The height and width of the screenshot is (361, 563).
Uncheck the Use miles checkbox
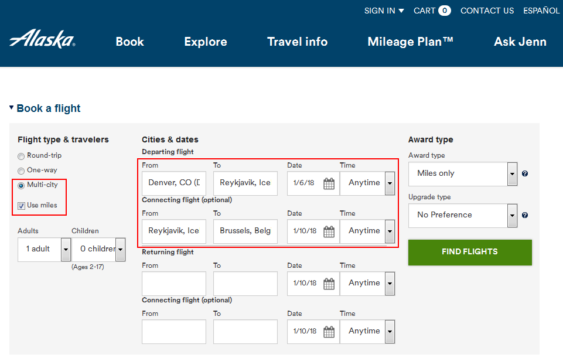(21, 206)
